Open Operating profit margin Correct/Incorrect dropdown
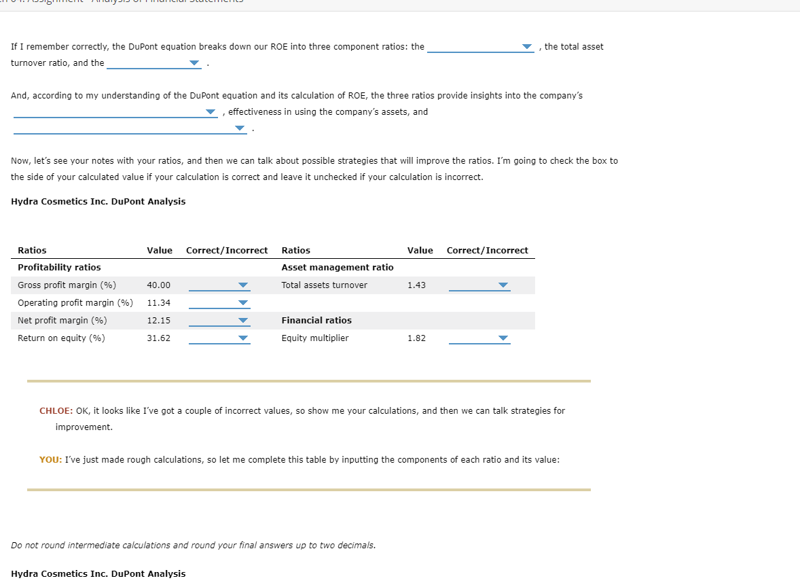 click(x=219, y=303)
